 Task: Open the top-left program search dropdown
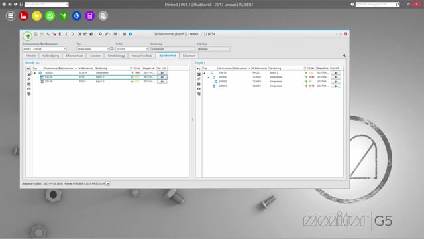coord(67,5)
